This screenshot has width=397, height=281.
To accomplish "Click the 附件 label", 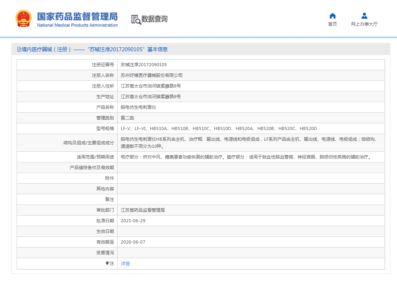I will point(110,178).
